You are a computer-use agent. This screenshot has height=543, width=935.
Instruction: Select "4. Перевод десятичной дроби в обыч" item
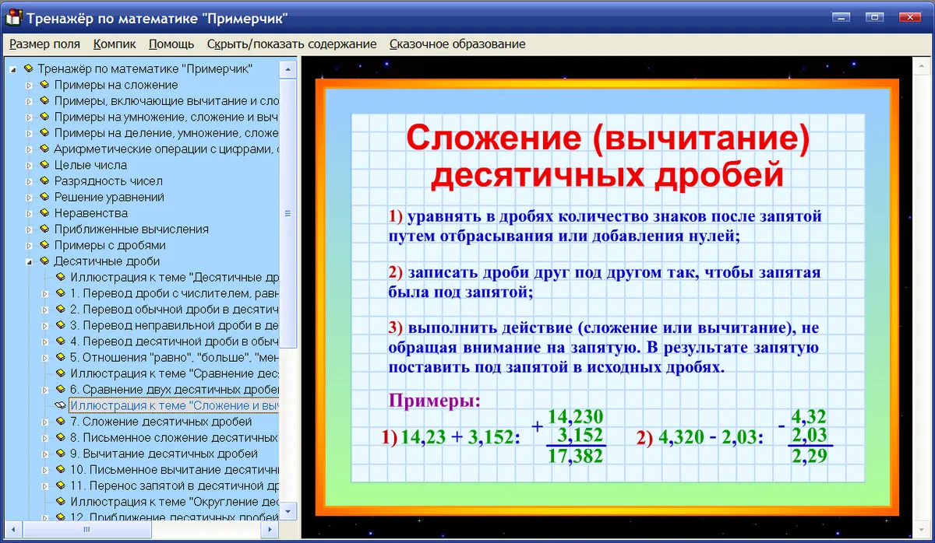[175, 342]
